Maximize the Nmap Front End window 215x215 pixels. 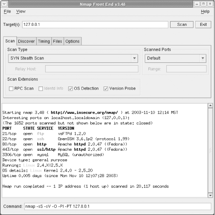pos(203,4)
